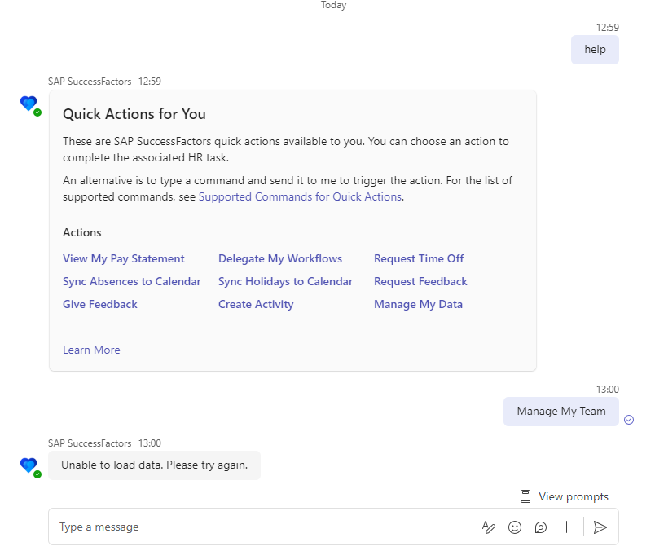Open View My Pay Statement action
The width and height of the screenshot is (655, 551).
coord(123,258)
